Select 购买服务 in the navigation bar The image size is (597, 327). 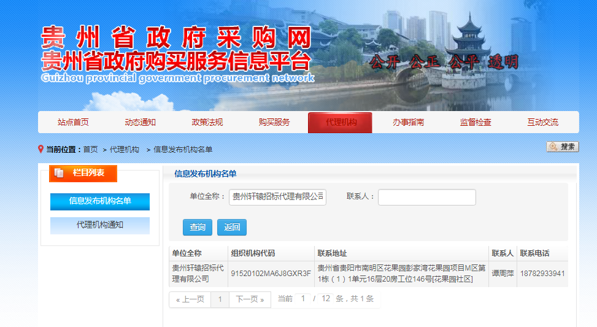(274, 122)
